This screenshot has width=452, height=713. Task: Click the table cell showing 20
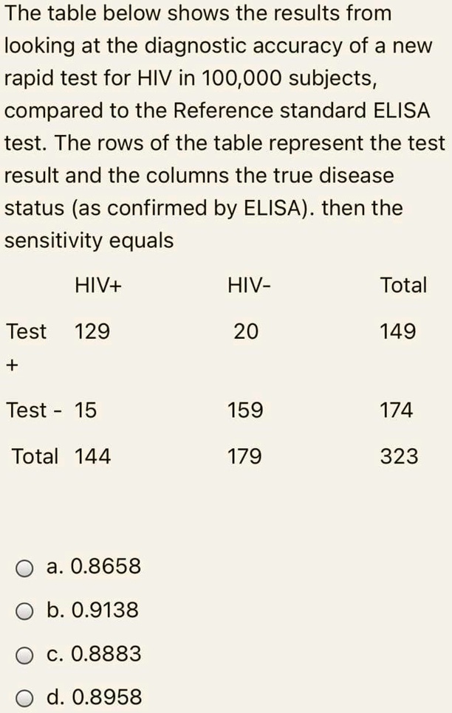click(x=244, y=331)
